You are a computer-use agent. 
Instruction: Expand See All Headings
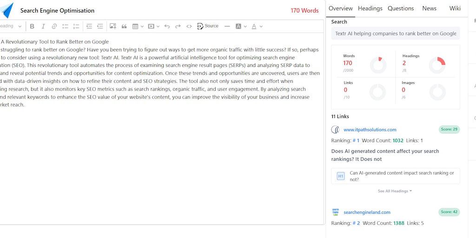pos(395,191)
